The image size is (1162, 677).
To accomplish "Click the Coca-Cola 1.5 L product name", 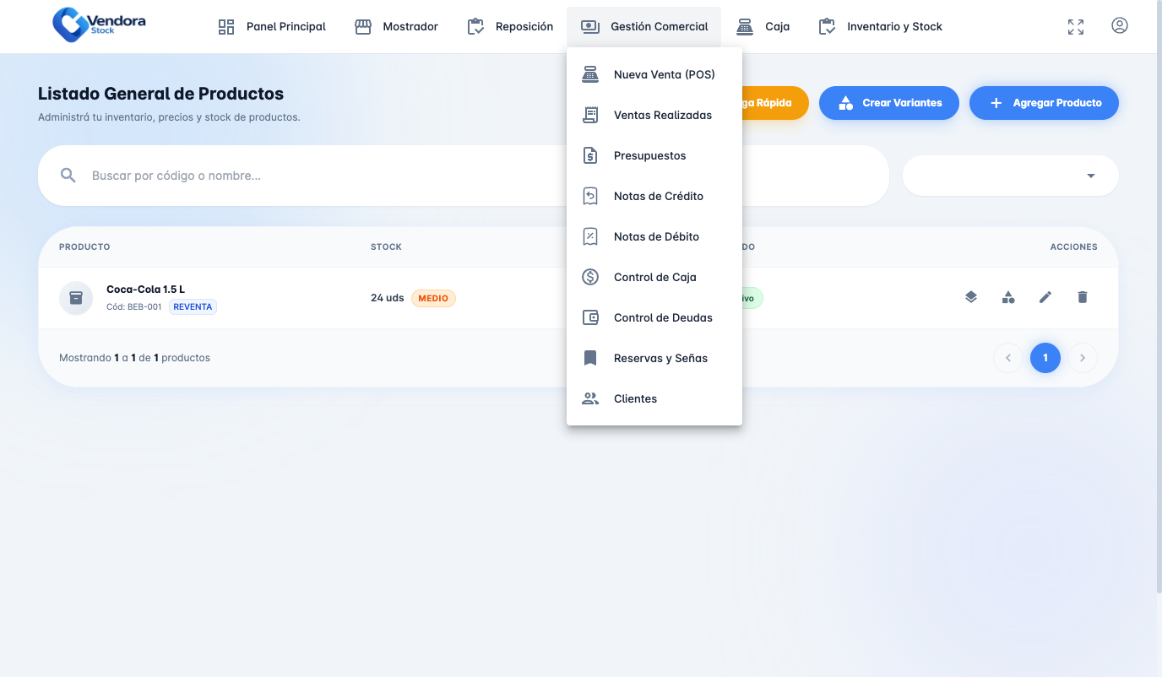I will [x=145, y=290].
